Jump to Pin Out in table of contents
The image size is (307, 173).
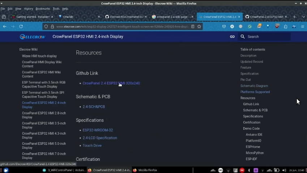coord(246,80)
